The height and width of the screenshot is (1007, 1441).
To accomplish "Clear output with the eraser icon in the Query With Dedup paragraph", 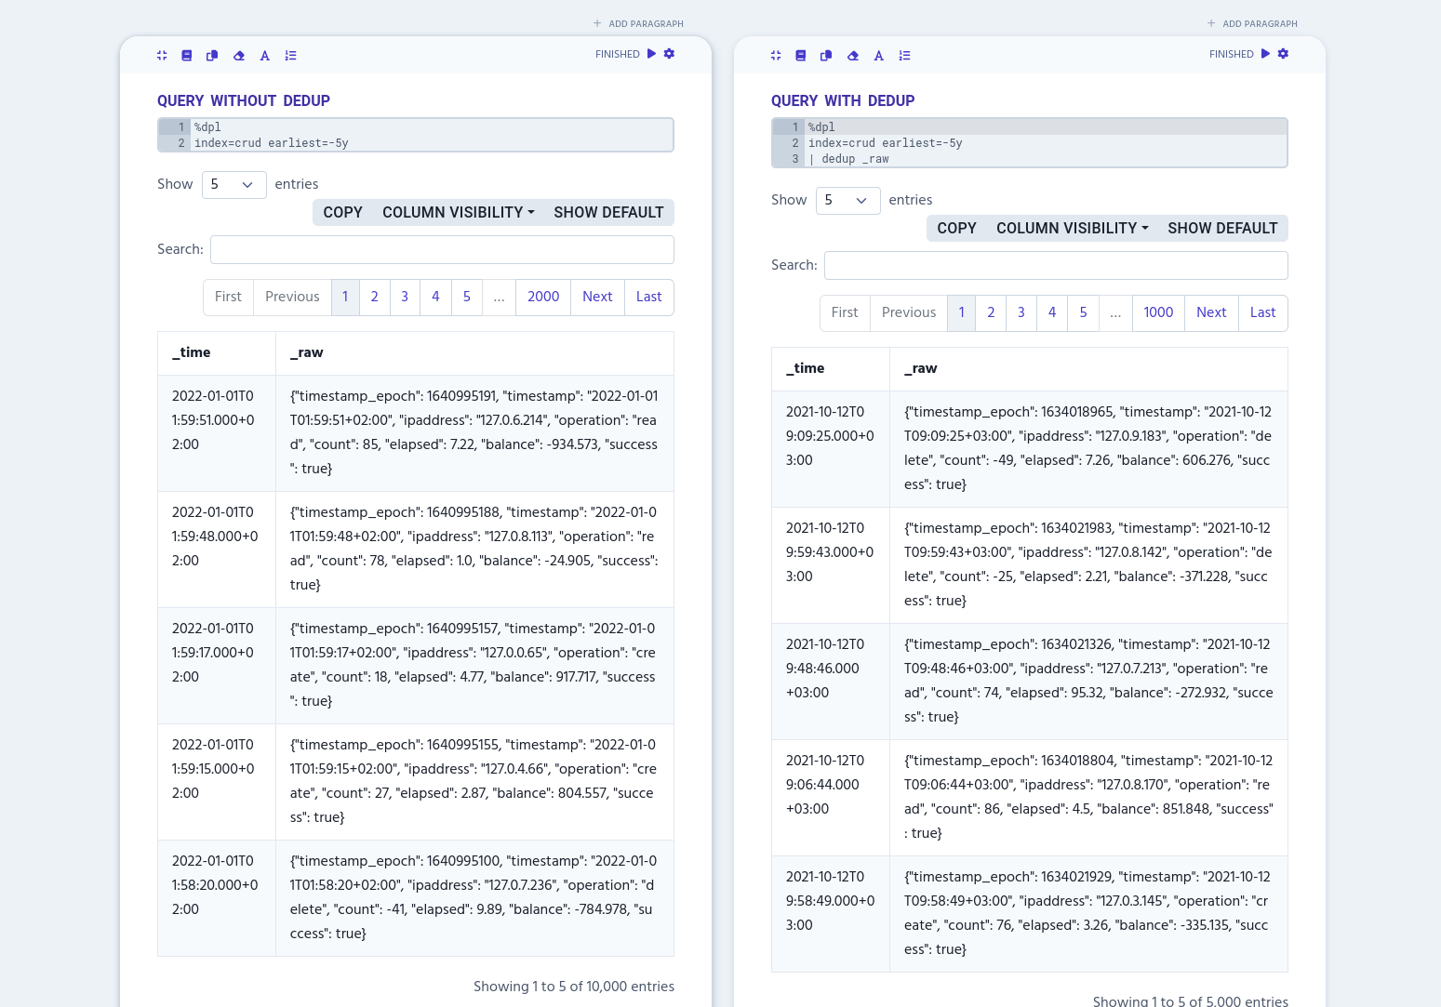I will point(852,56).
